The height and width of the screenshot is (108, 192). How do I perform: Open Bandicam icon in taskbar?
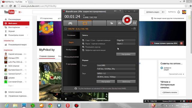[76, 105]
